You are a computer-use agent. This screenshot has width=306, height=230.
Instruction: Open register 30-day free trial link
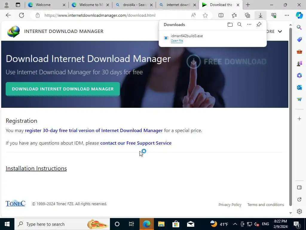click(94, 131)
